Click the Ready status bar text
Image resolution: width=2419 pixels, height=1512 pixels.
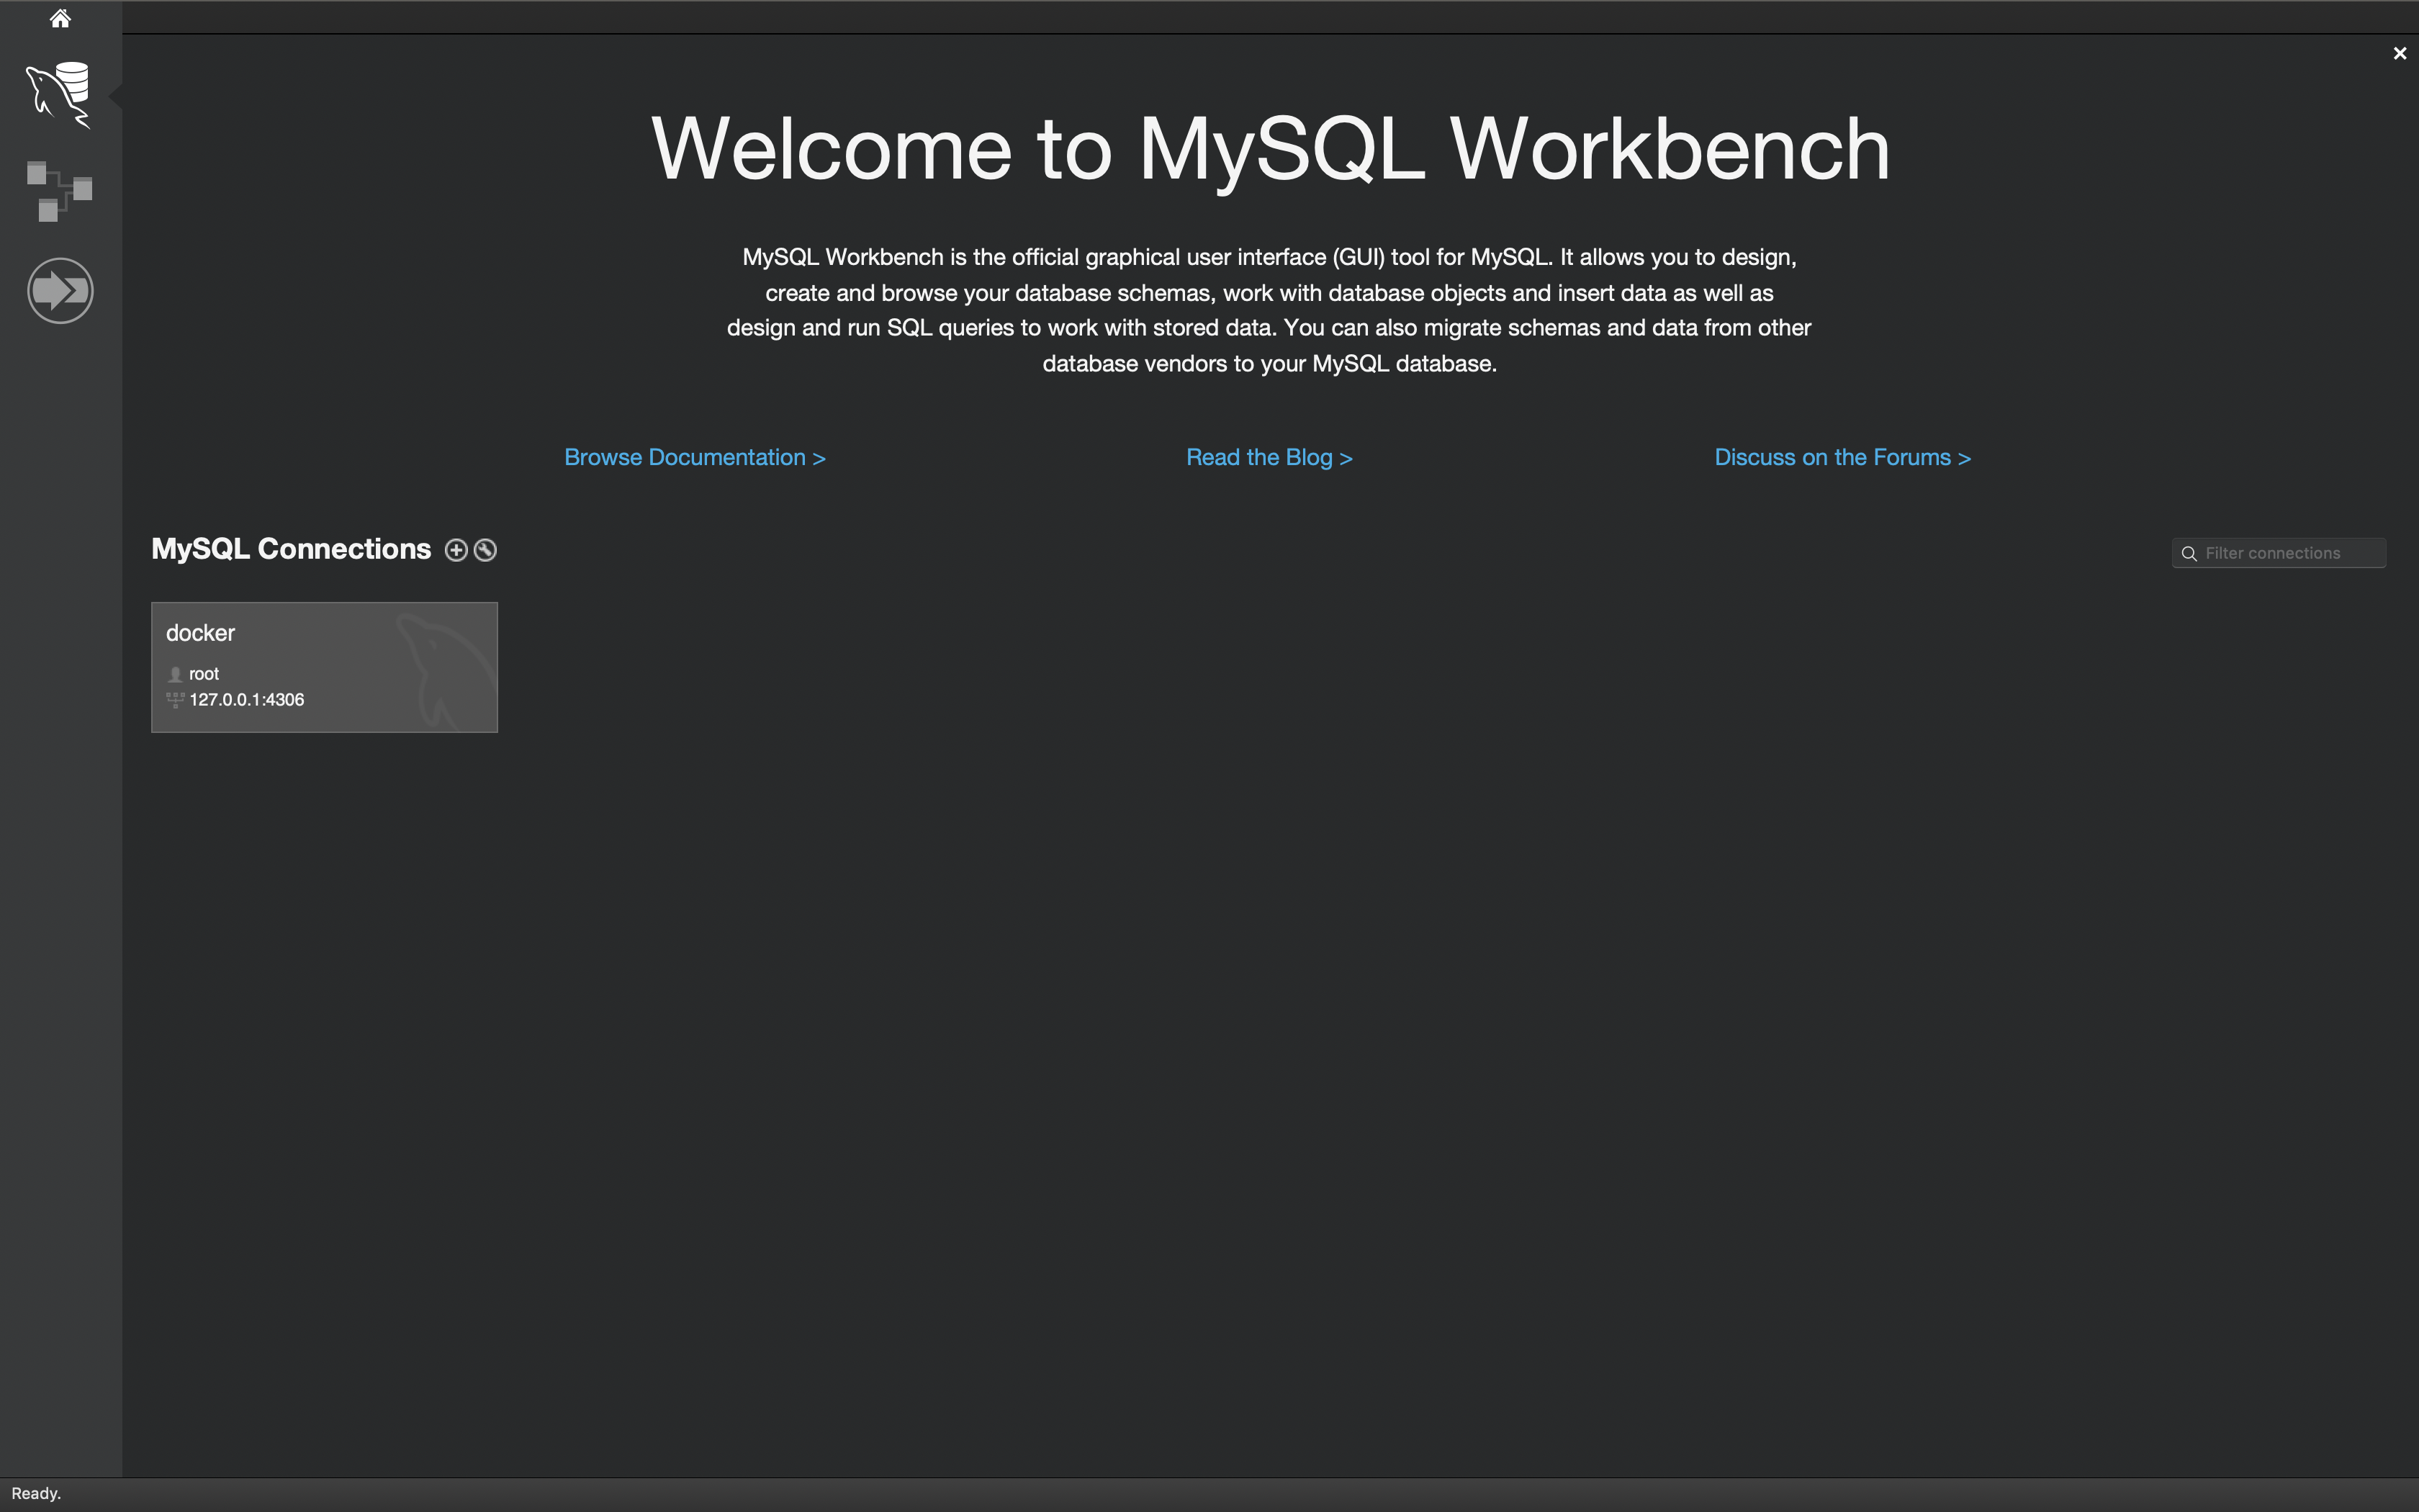coord(36,1493)
